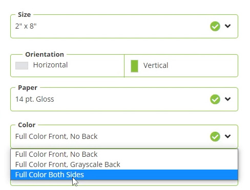Image resolution: width=250 pixels, height=190 pixels.
Task: Click the 2" x 8" size value
Action: (26, 26)
